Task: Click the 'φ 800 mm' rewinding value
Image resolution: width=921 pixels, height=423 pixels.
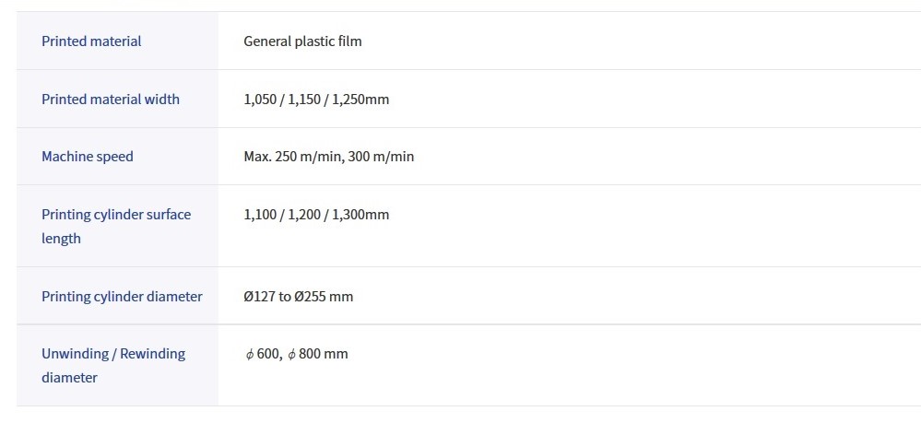Action: 317,354
